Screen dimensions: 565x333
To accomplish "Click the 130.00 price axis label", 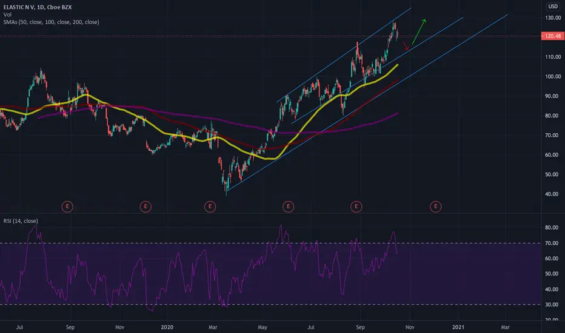I will click(x=553, y=18).
